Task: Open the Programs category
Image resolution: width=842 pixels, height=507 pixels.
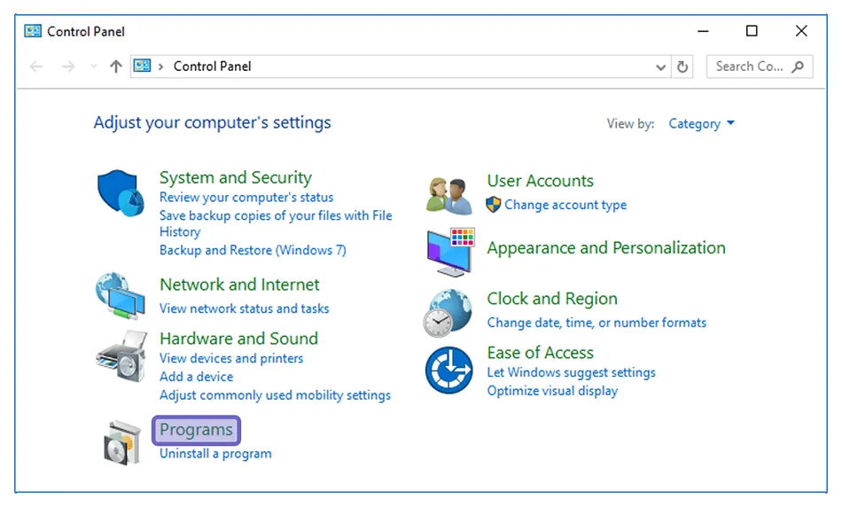Action: [196, 430]
